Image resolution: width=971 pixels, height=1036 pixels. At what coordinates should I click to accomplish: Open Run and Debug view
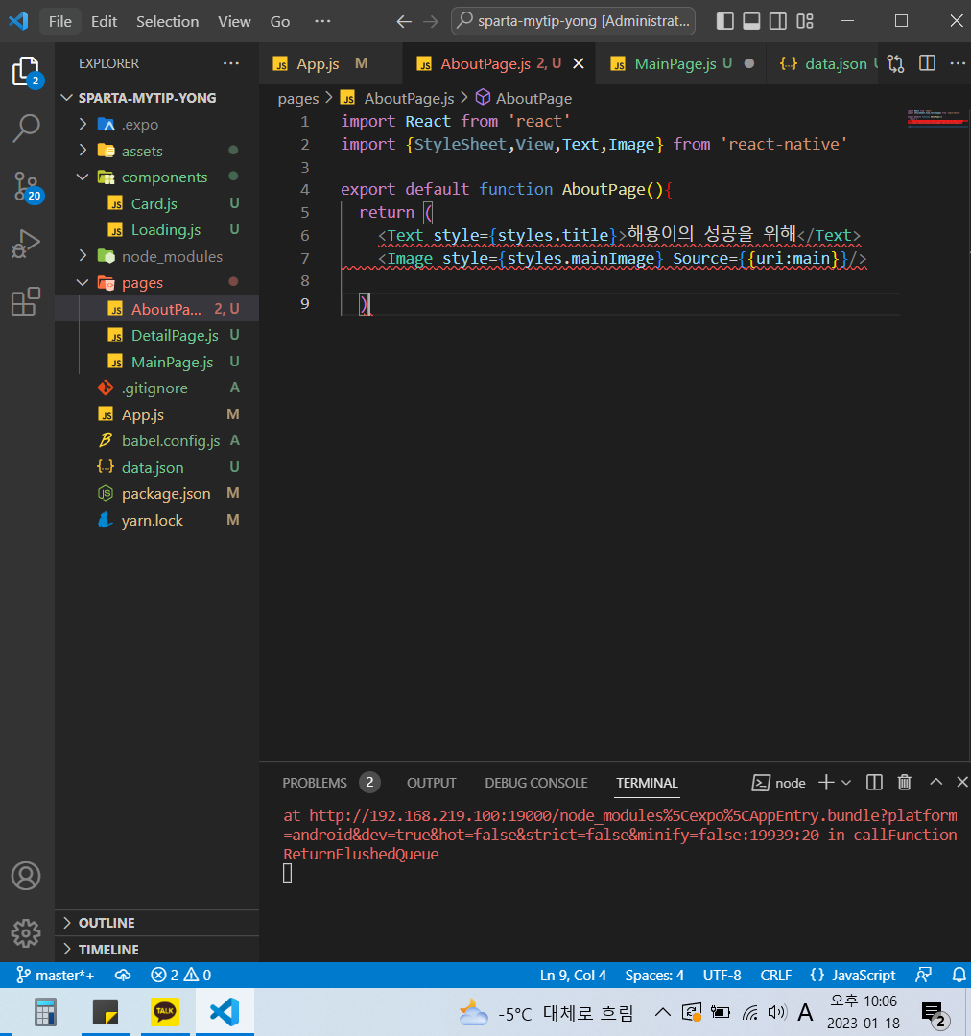[27, 243]
